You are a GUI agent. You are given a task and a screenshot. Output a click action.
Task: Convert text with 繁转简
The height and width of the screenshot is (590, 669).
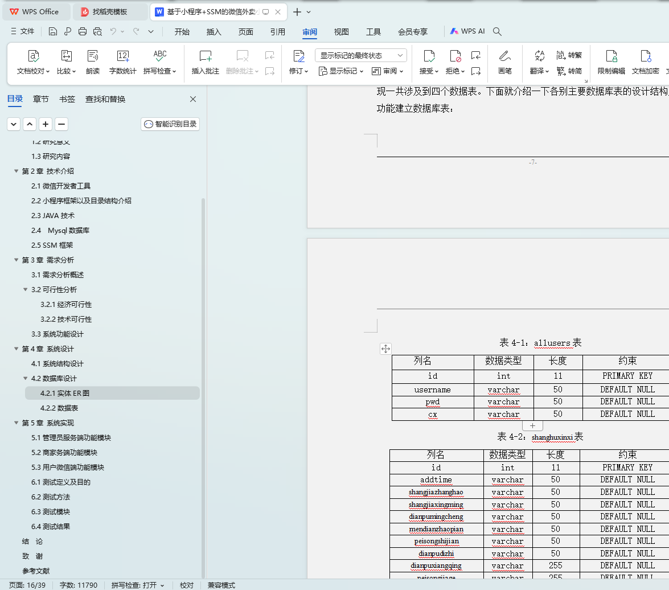pyautogui.click(x=569, y=71)
